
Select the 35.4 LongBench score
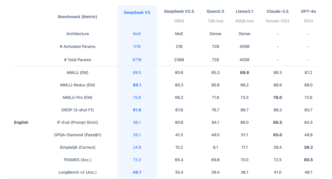(x=179, y=172)
